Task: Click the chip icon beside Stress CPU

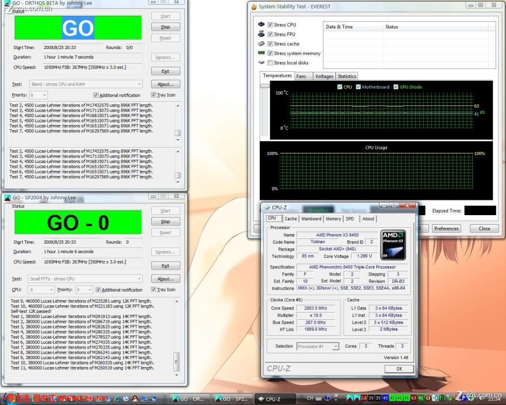Action: click(x=261, y=25)
